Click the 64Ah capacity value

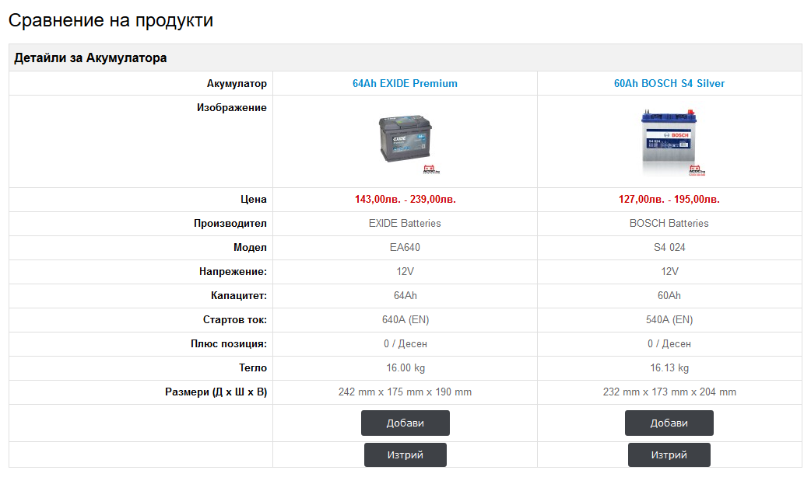click(405, 296)
